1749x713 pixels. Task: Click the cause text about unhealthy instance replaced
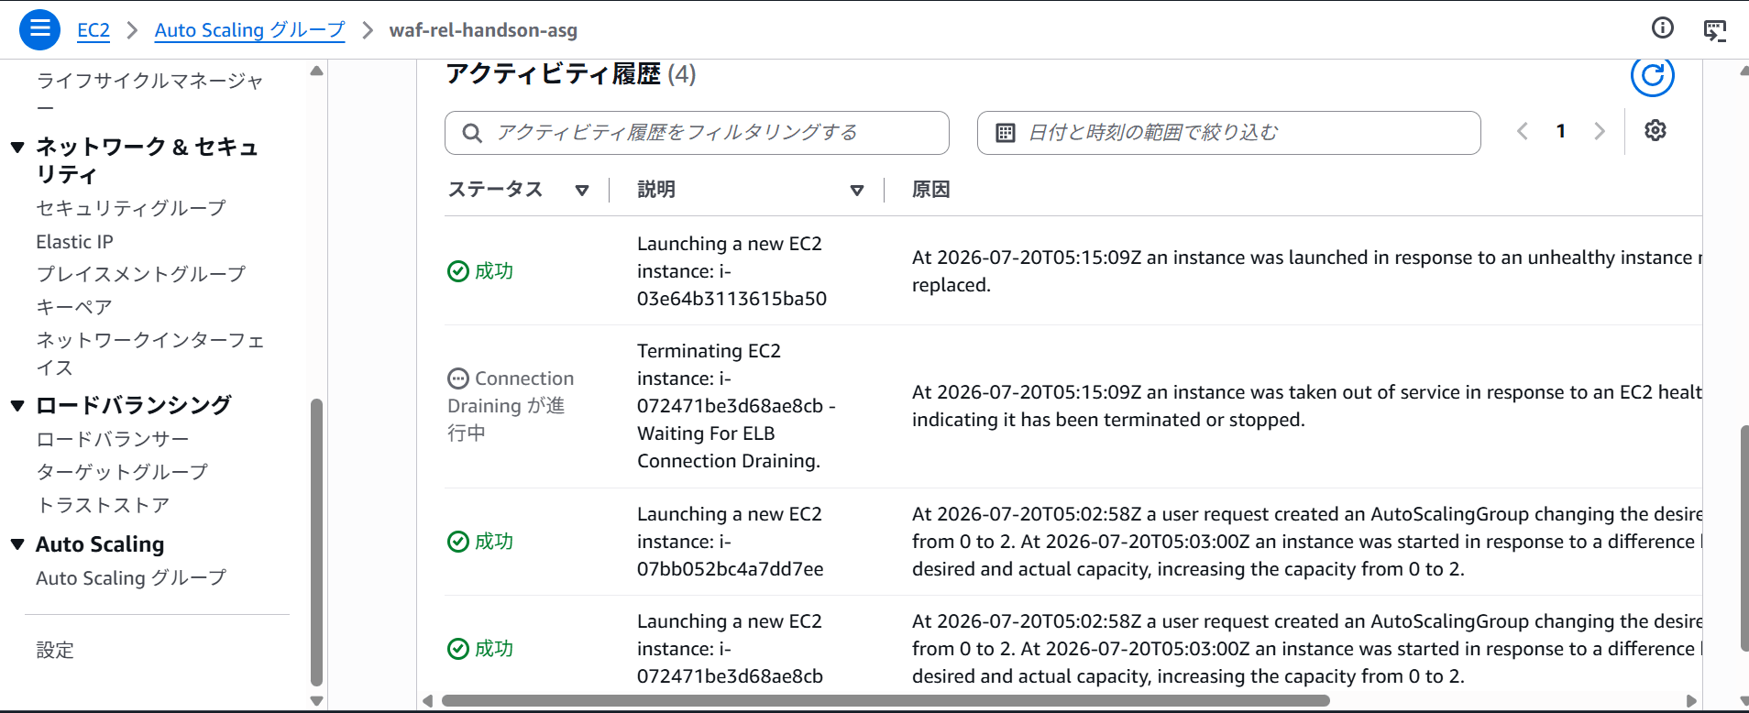[x=1307, y=271]
